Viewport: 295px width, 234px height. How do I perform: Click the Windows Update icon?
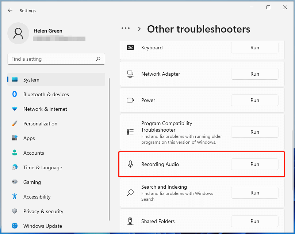[x=14, y=226]
